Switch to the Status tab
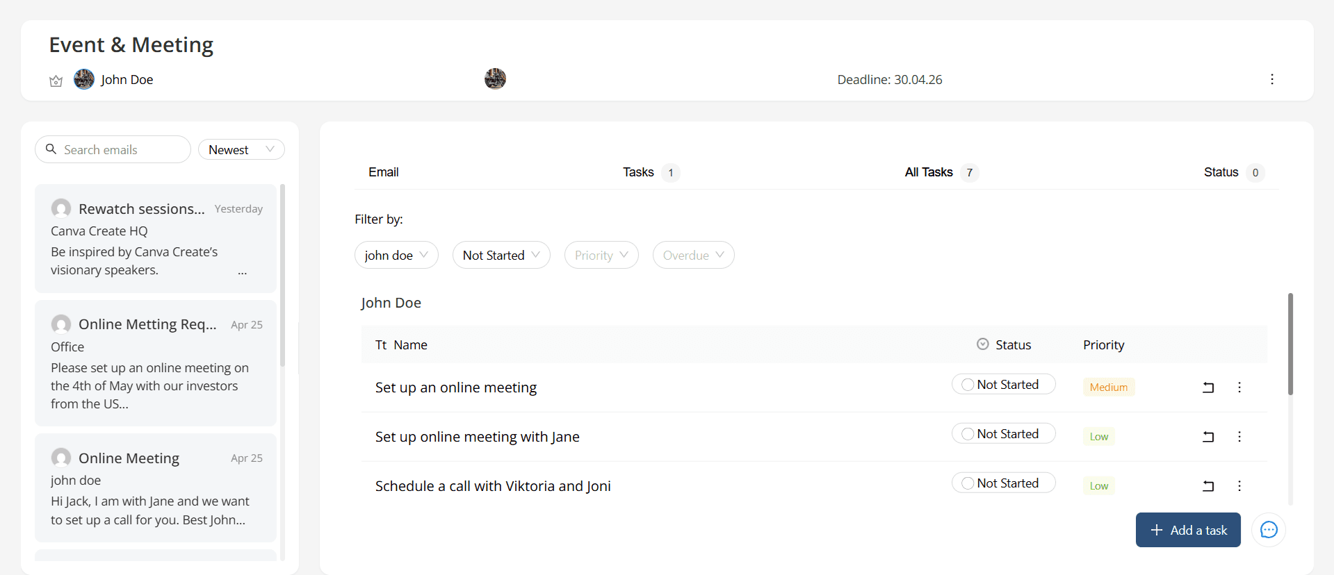This screenshot has height=575, width=1334. tap(1234, 172)
